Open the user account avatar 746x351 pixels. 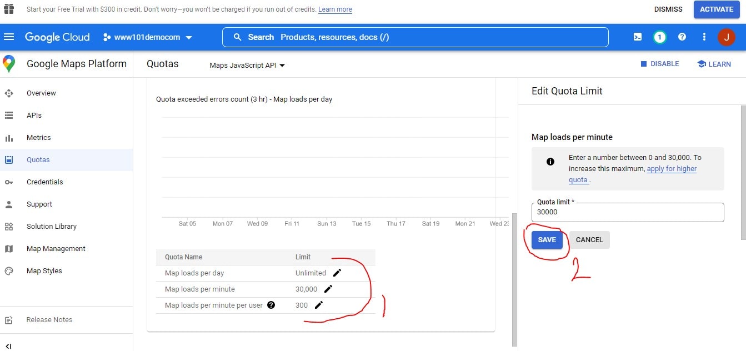726,37
